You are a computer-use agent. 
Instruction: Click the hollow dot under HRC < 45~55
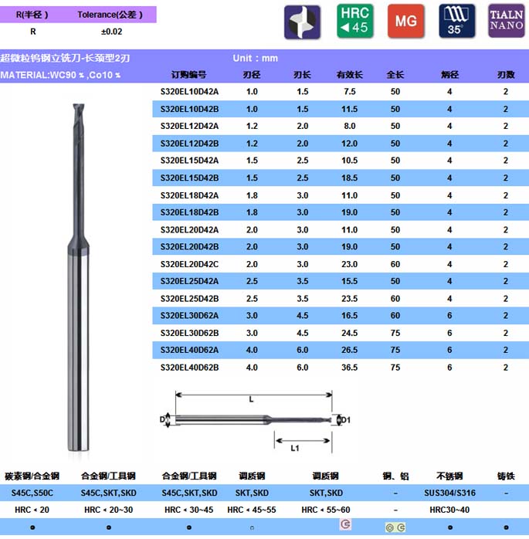[x=250, y=527]
